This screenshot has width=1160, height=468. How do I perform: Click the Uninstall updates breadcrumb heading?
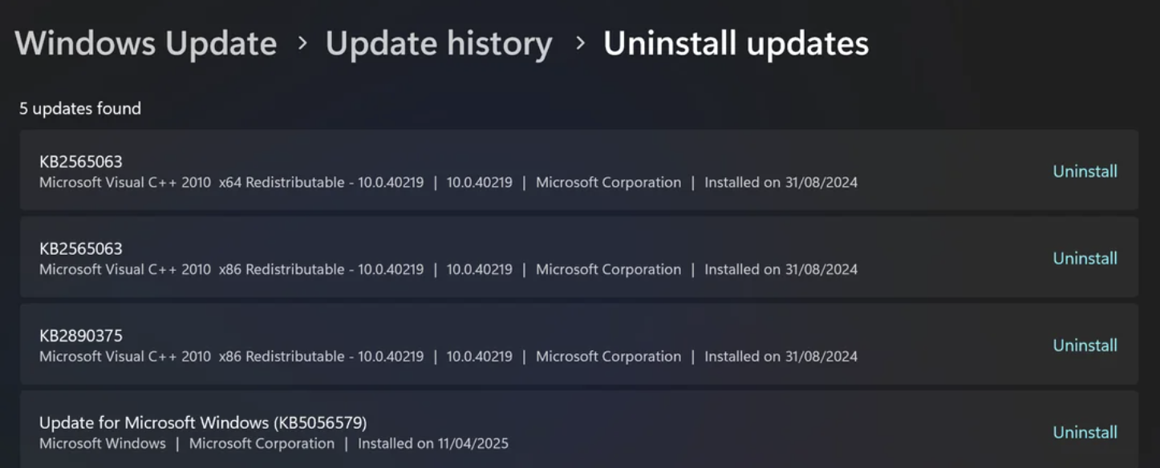[737, 44]
